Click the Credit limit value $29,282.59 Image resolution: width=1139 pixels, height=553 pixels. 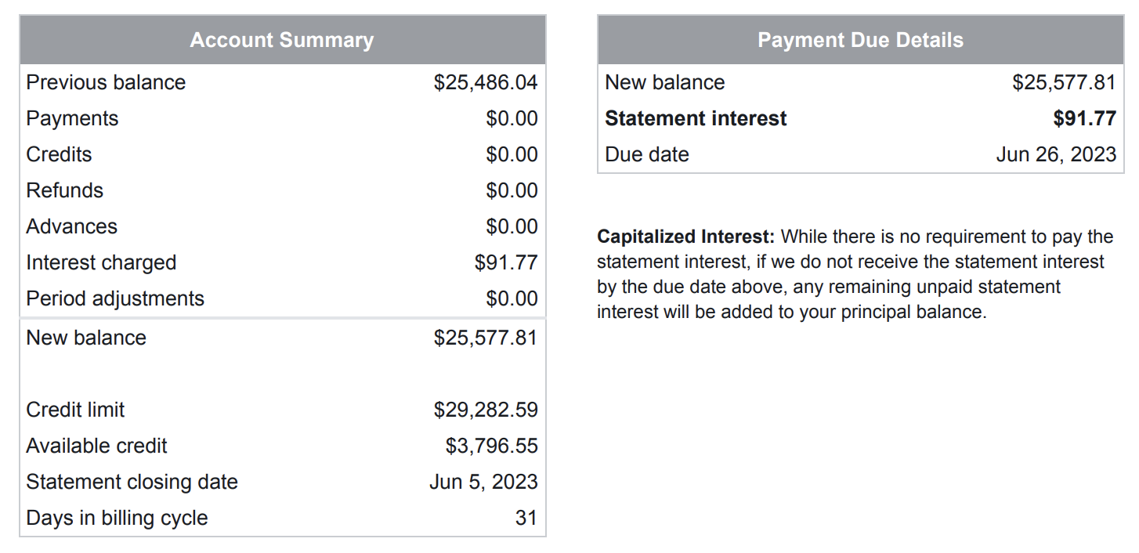pos(486,410)
